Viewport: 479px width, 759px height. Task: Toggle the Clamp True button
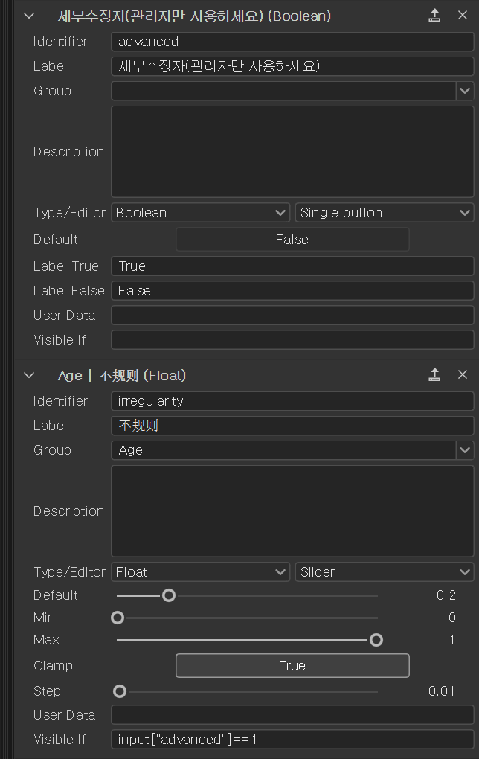point(292,665)
